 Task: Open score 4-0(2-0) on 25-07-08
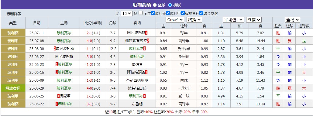point(93,41)
